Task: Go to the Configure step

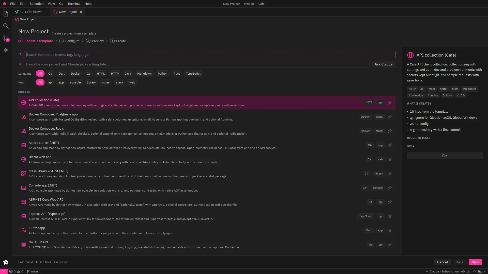Action: tap(69, 41)
